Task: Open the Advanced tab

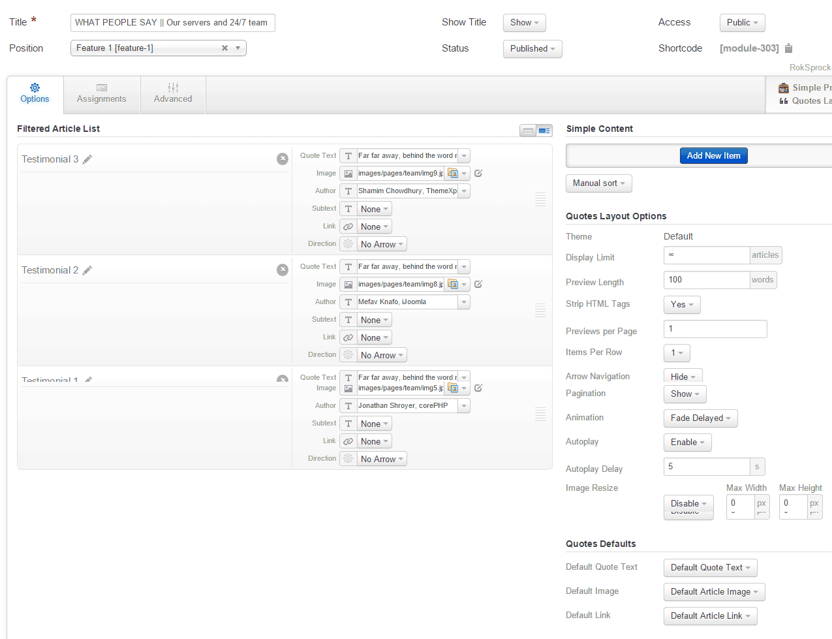Action: pos(173,95)
